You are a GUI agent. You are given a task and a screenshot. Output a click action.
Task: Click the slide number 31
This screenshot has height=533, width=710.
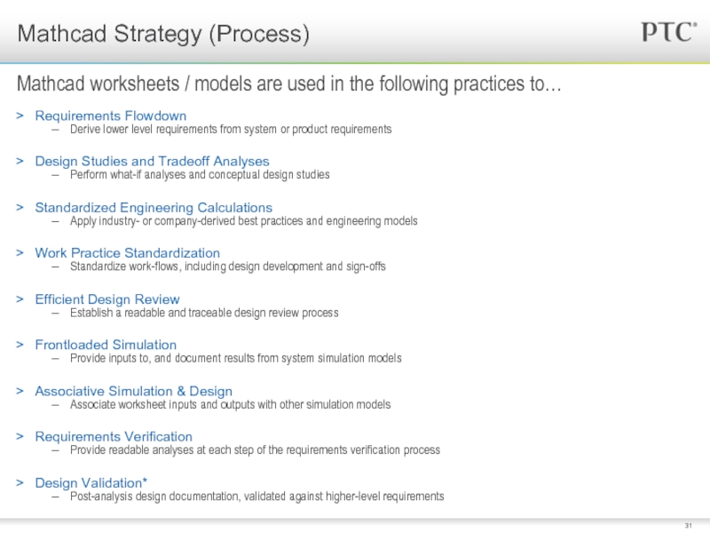689,526
